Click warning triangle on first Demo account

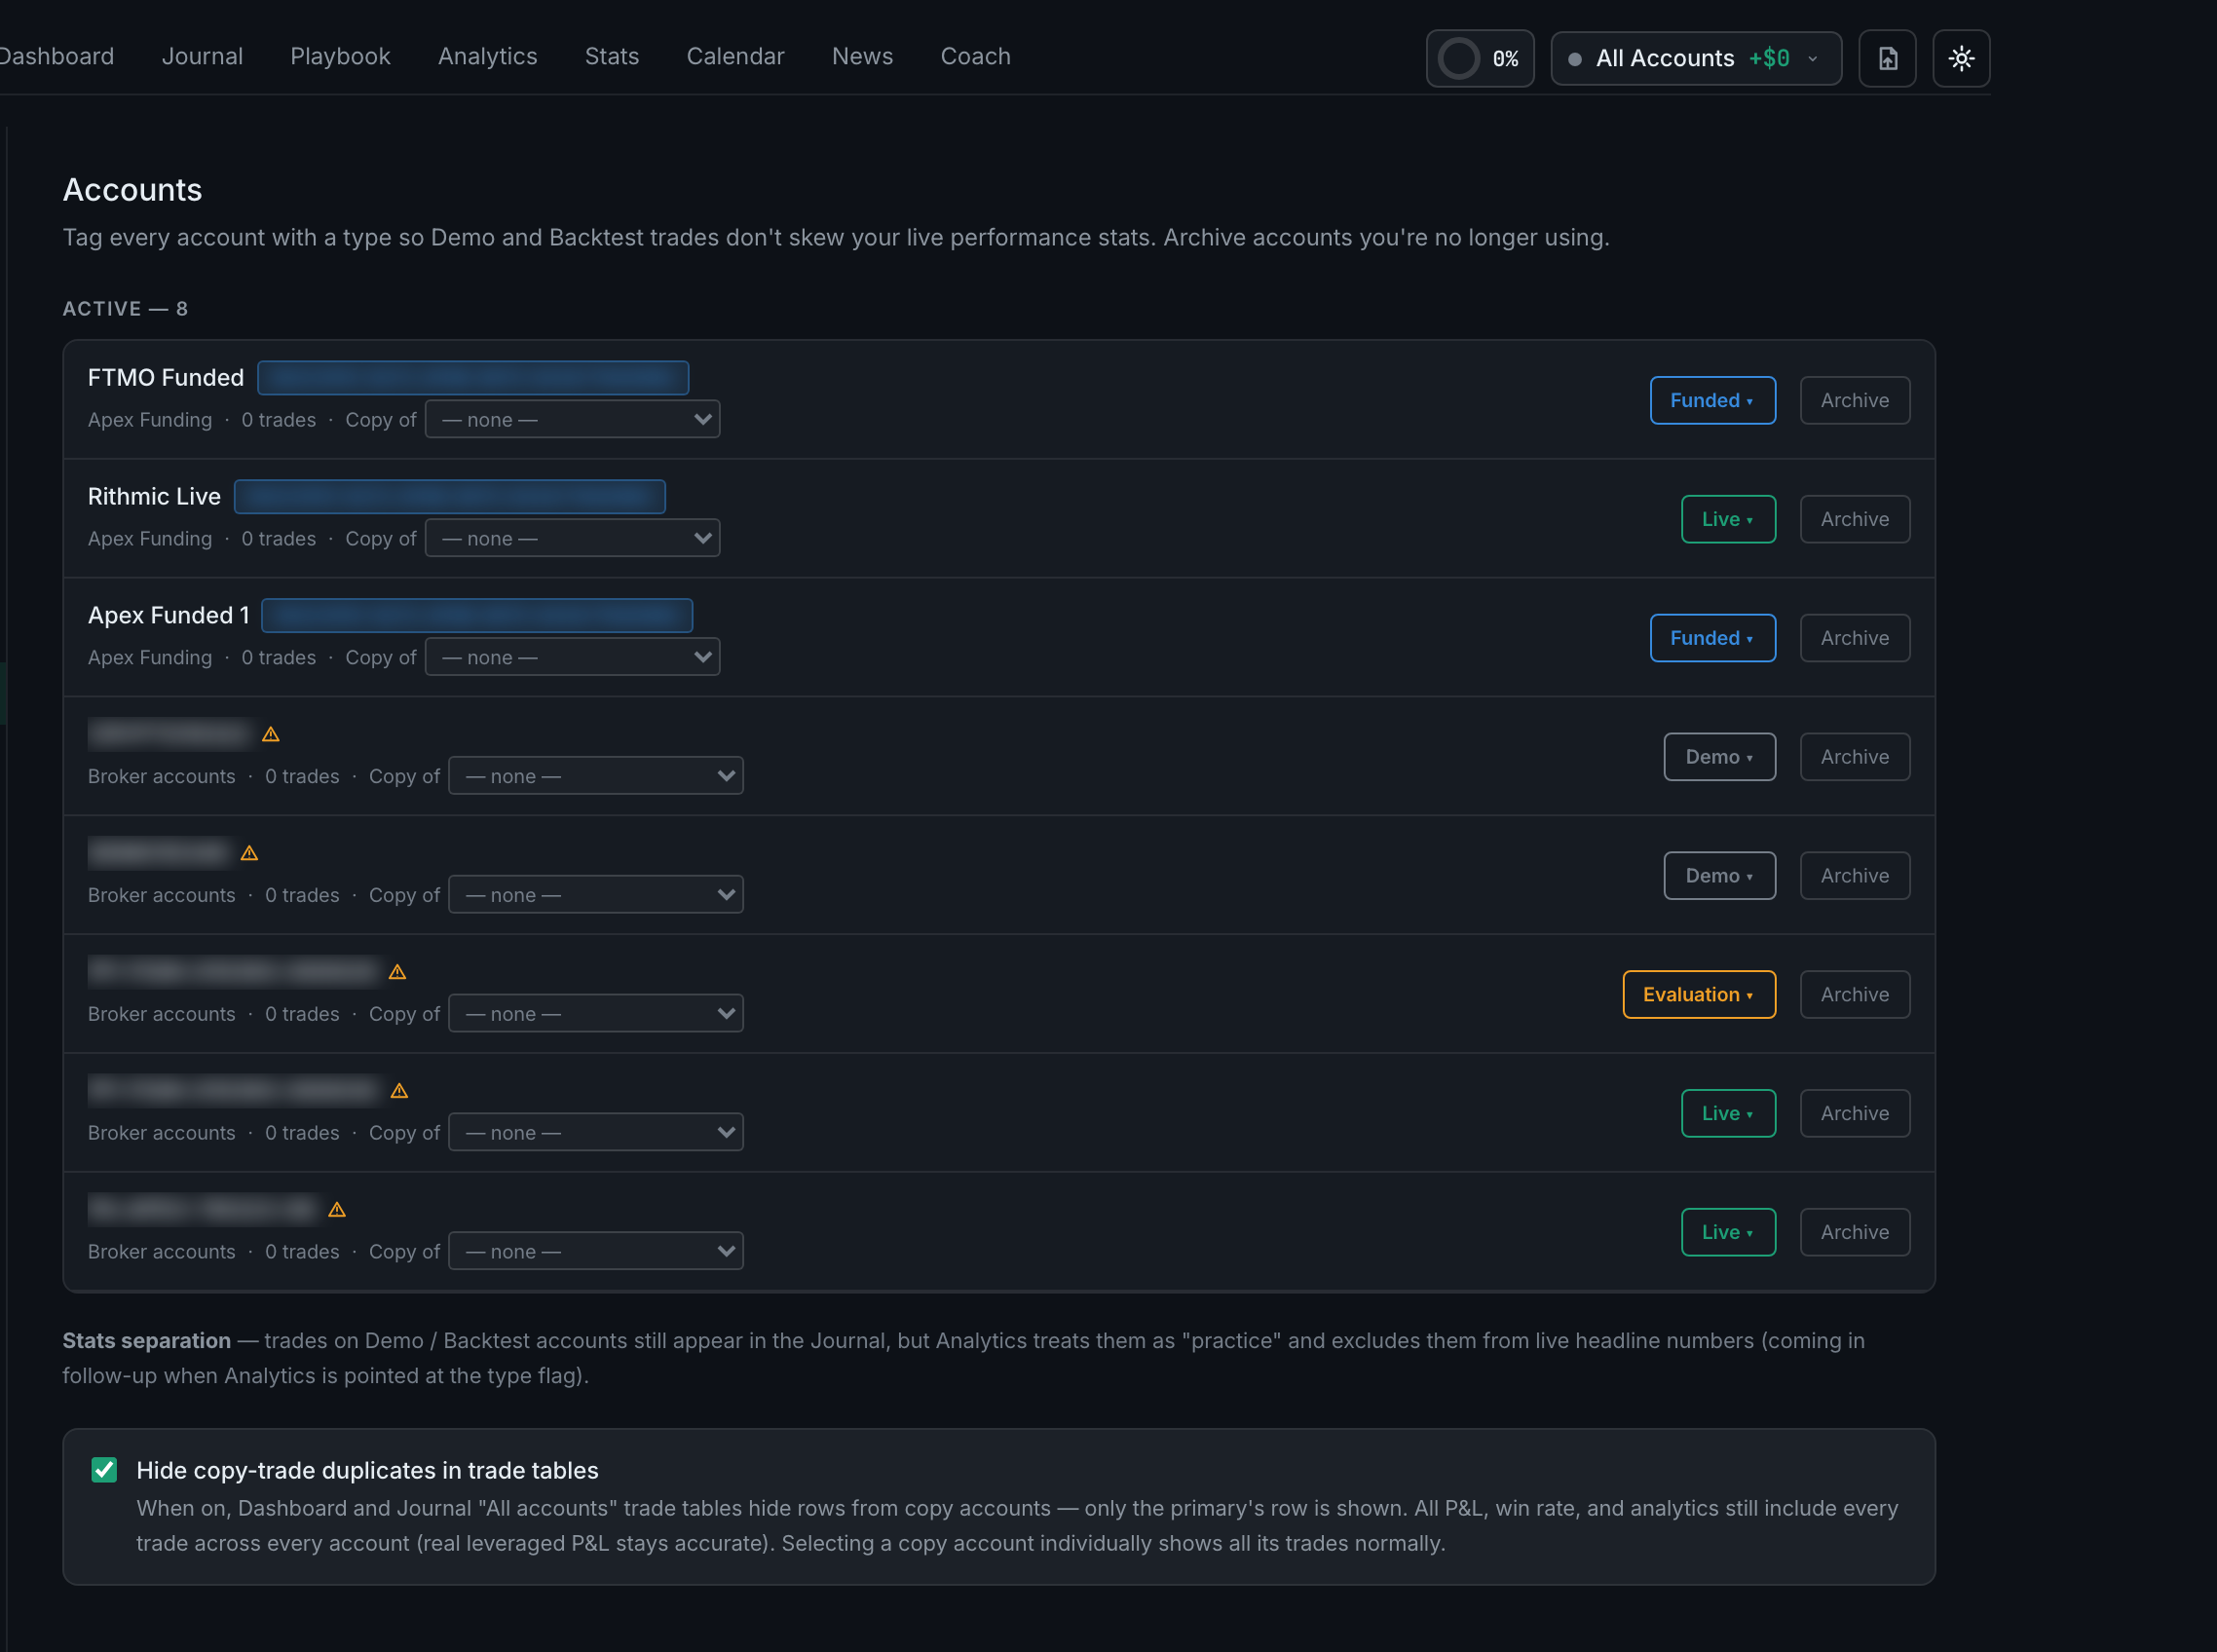tap(270, 734)
